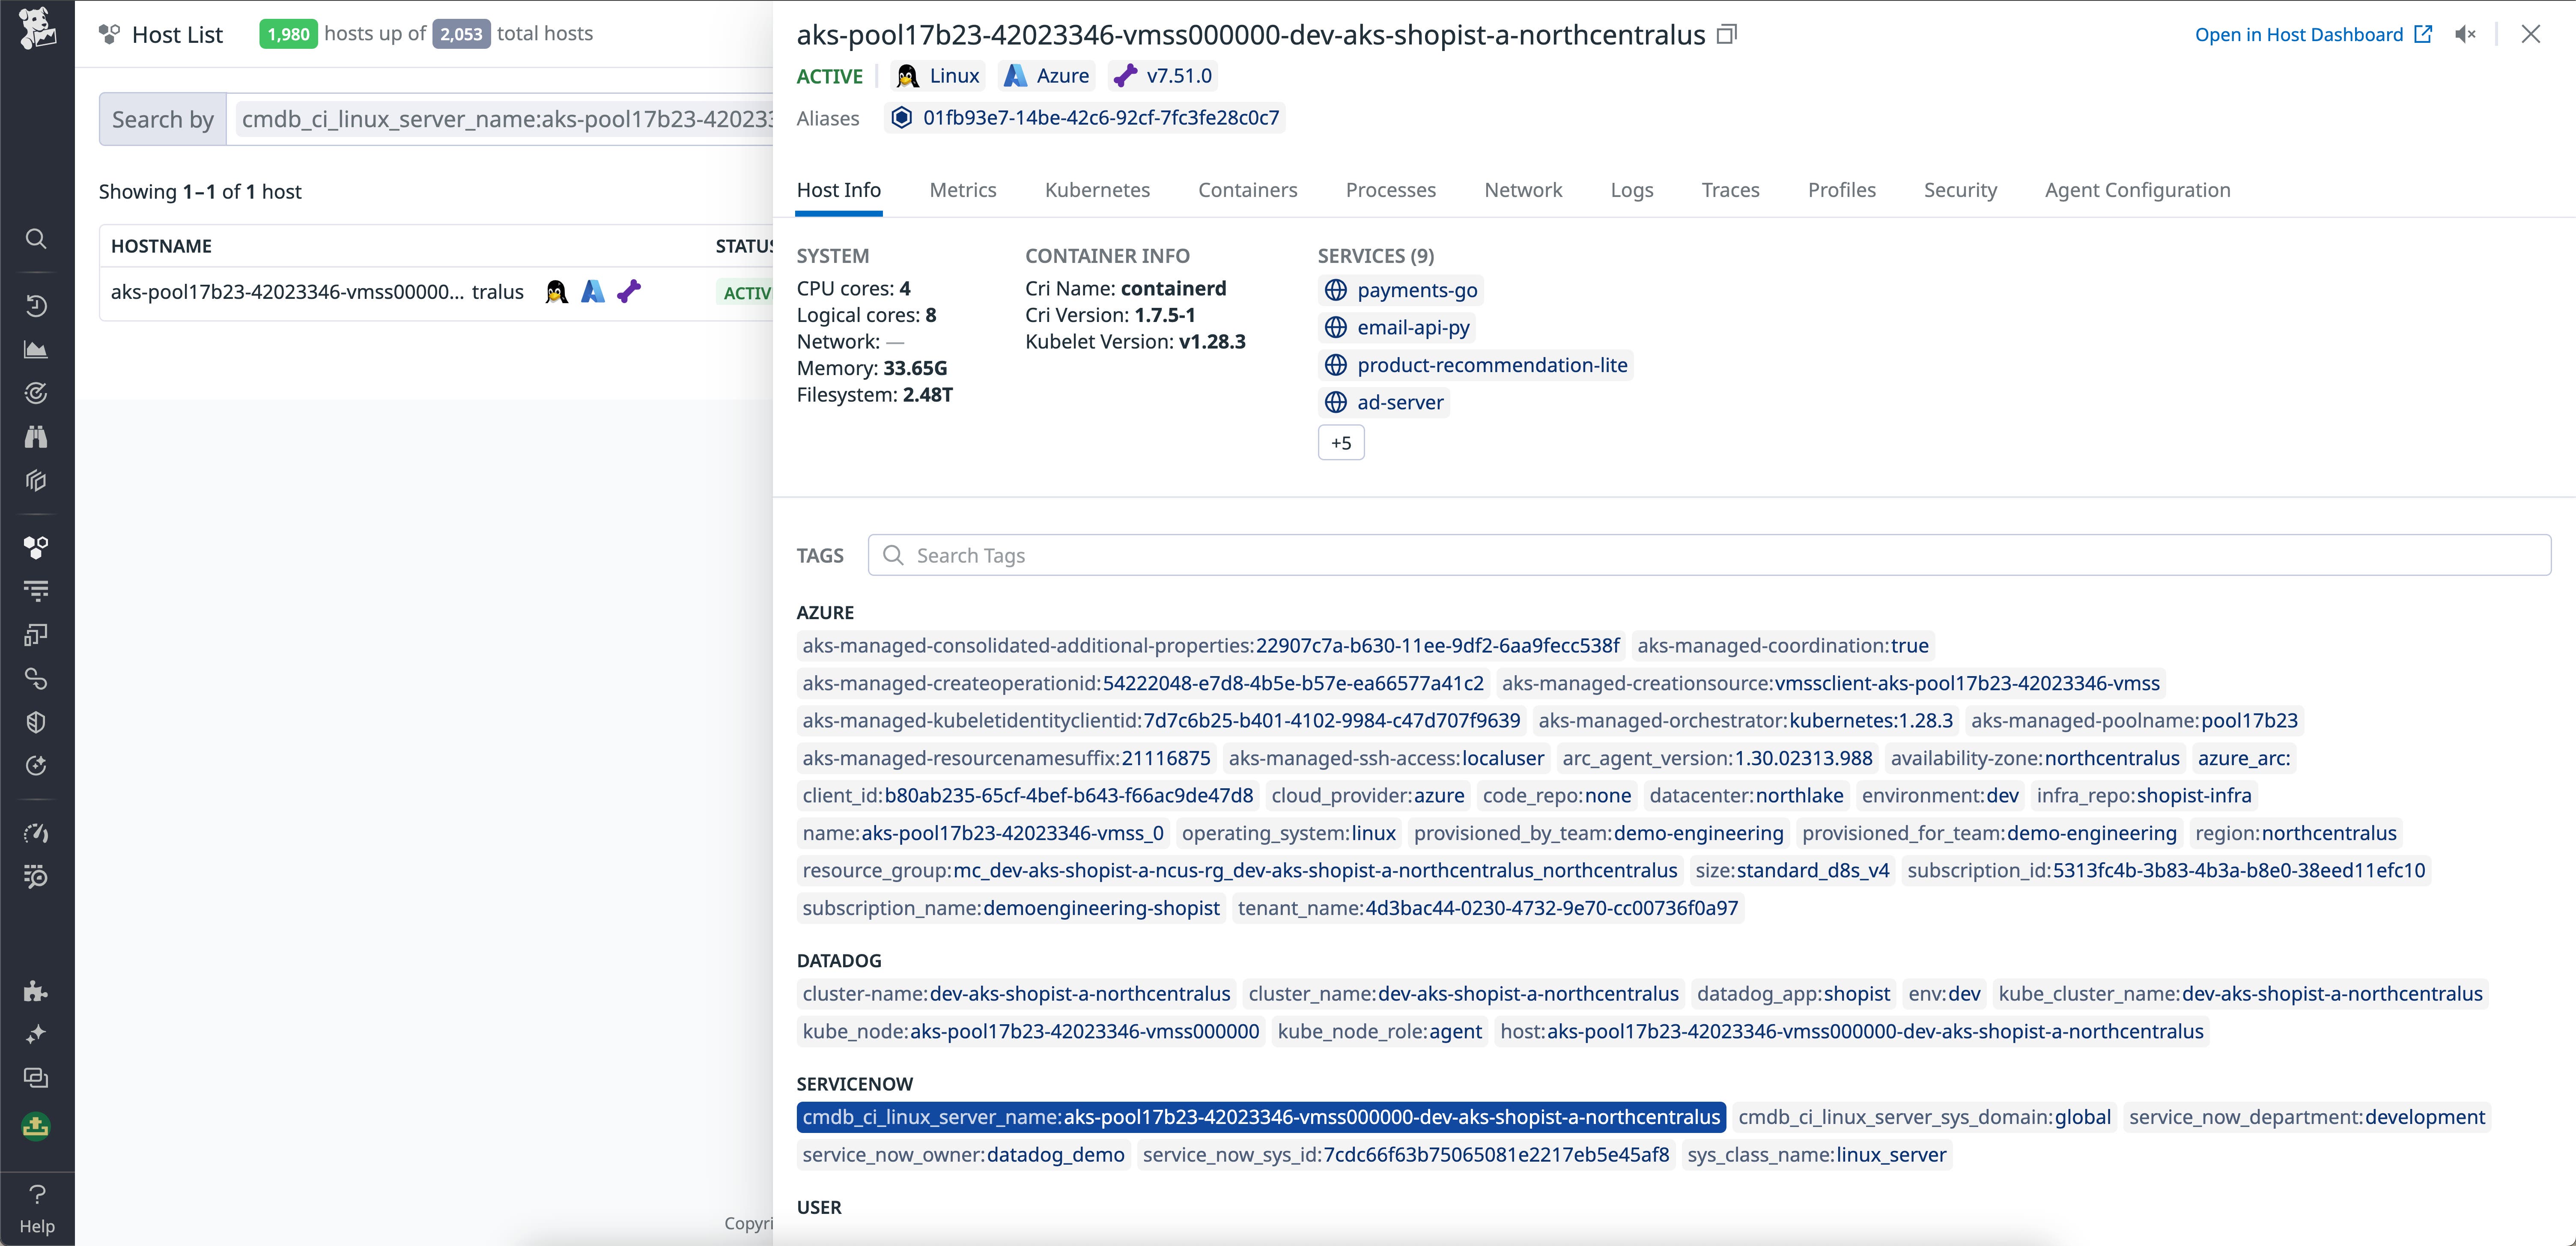Image resolution: width=2576 pixels, height=1246 pixels.
Task: Select the Integrations puzzle-piece icon in sidebar
Action: [36, 991]
